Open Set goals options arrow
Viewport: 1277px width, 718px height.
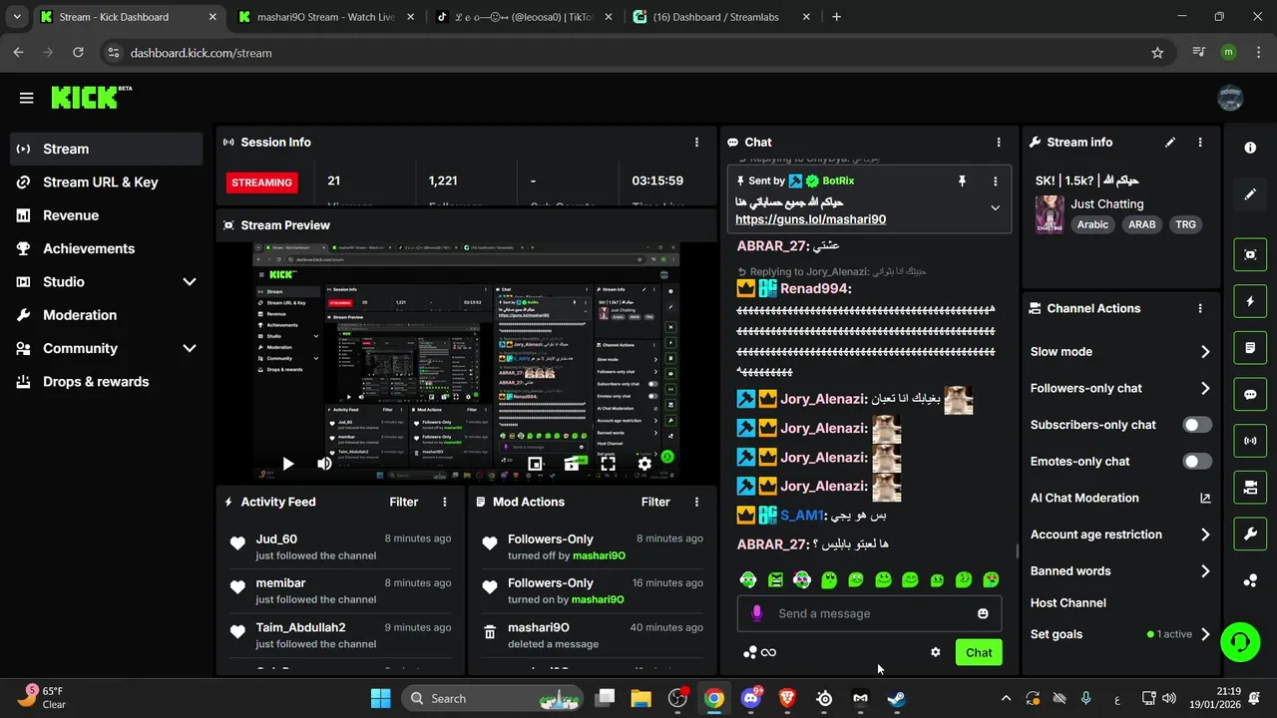(x=1205, y=634)
